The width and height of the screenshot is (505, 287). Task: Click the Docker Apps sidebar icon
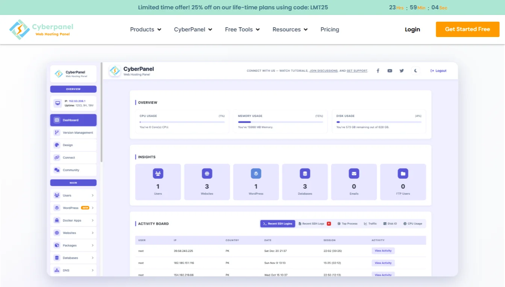coord(57,220)
